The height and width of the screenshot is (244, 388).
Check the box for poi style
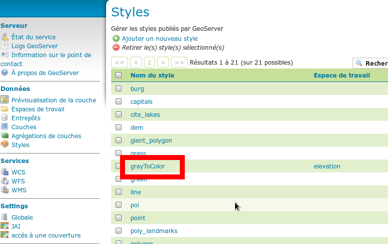pyautogui.click(x=119, y=205)
